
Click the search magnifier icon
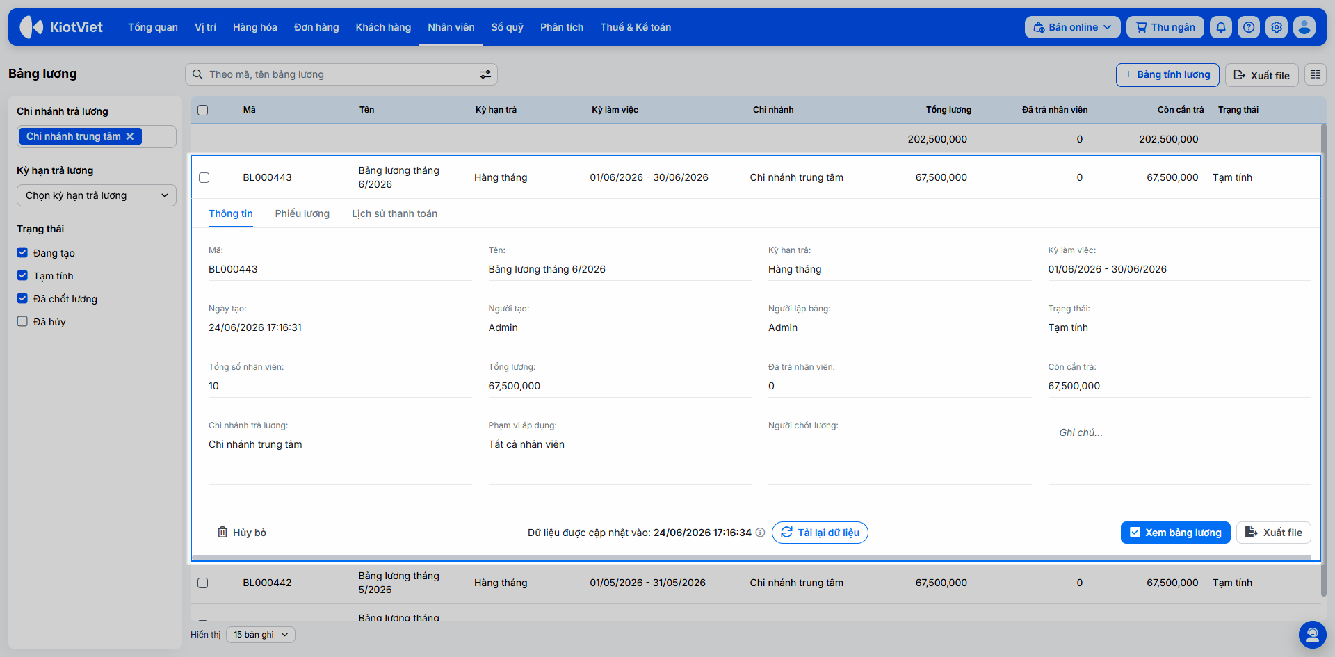click(x=197, y=74)
